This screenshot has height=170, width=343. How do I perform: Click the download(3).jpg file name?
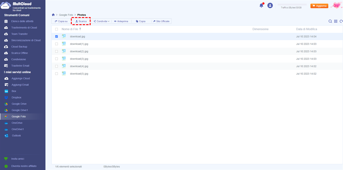[x=79, y=59]
